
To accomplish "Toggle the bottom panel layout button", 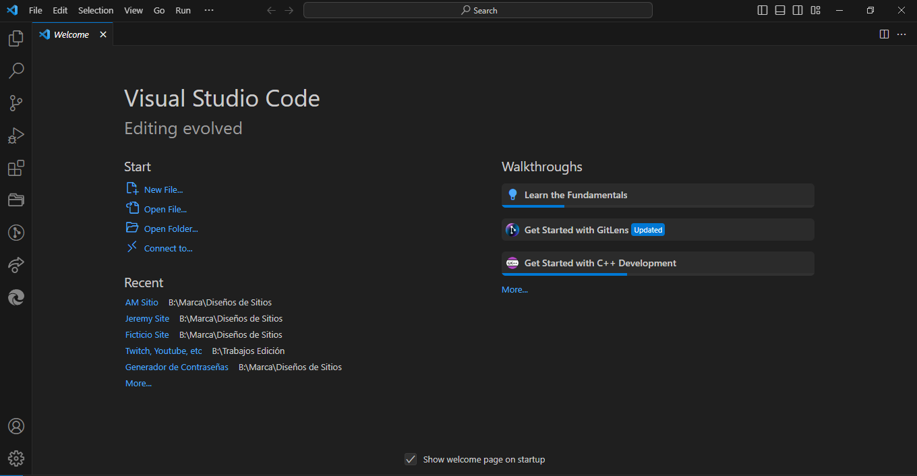I will point(780,10).
